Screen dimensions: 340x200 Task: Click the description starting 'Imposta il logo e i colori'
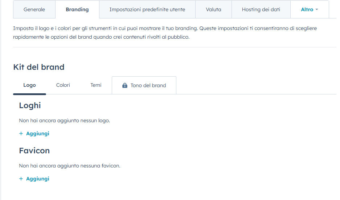click(x=165, y=33)
